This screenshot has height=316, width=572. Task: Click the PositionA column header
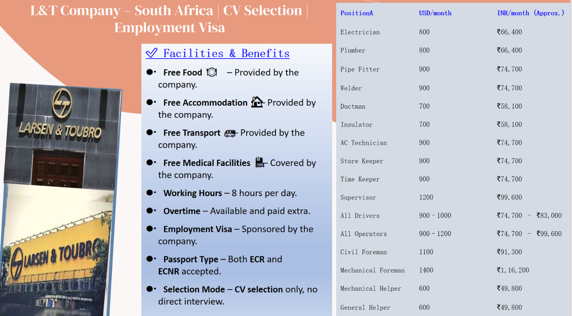(356, 13)
